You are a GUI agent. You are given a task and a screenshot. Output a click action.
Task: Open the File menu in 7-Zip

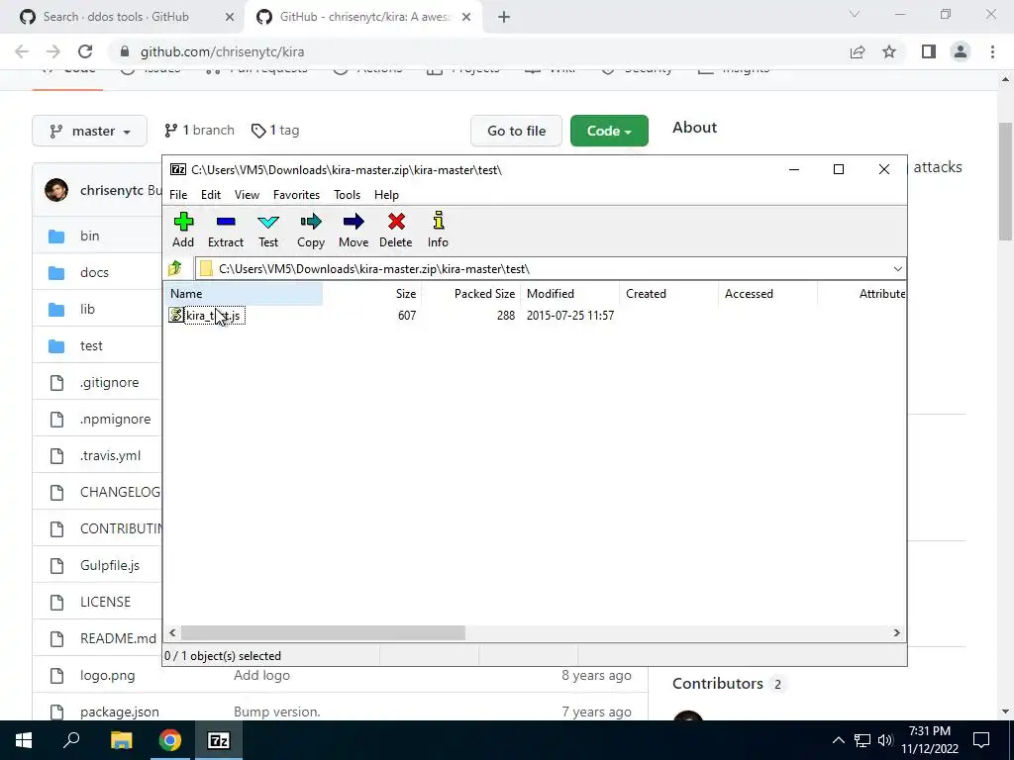pos(178,195)
